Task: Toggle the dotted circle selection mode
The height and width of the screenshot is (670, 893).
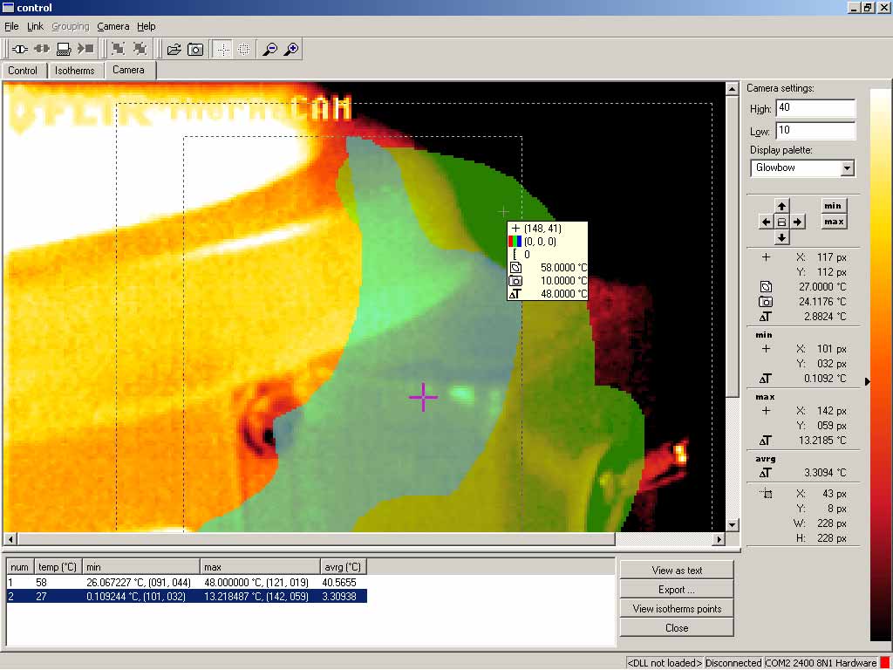Action: coord(244,50)
